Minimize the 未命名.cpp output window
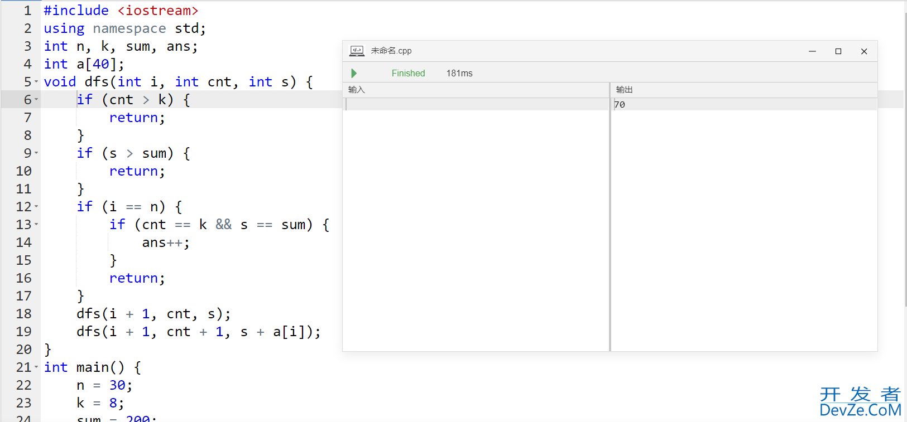Viewport: 907px width, 422px height. point(812,51)
